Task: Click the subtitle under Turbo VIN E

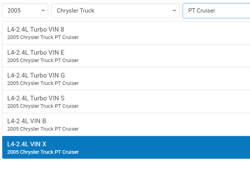Action: (x=43, y=61)
